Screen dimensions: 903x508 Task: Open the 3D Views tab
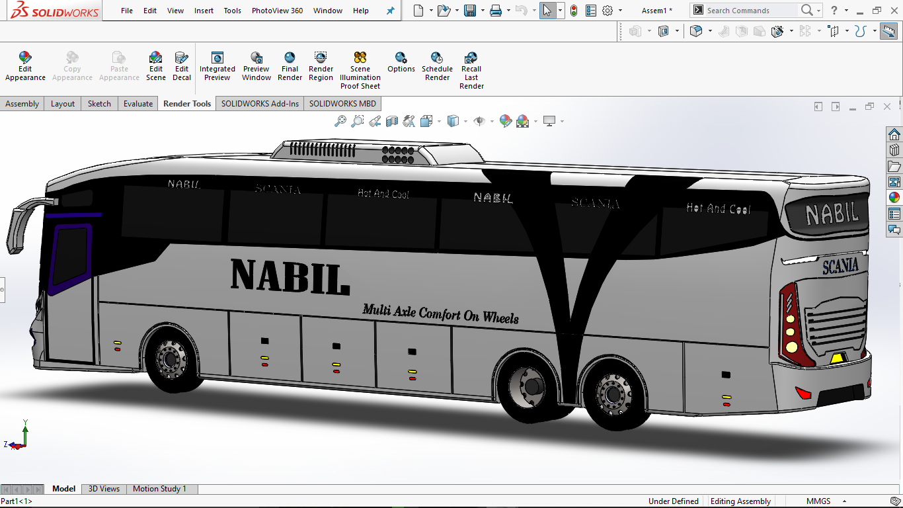coord(104,489)
